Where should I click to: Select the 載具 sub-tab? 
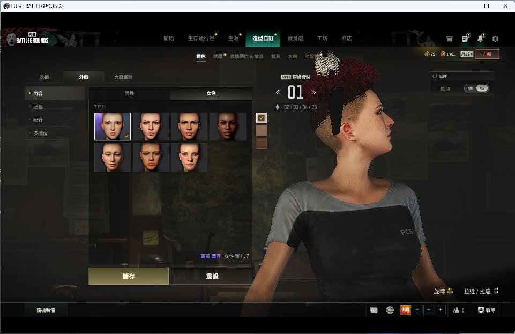click(275, 56)
